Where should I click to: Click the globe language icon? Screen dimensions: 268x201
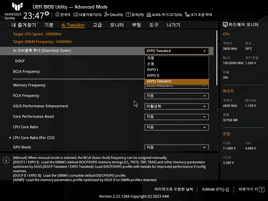click(x=57, y=15)
